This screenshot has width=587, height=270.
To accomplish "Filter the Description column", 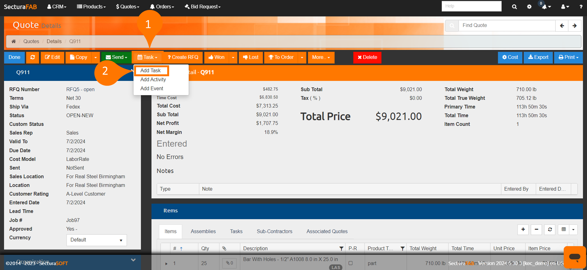I will point(341,248).
